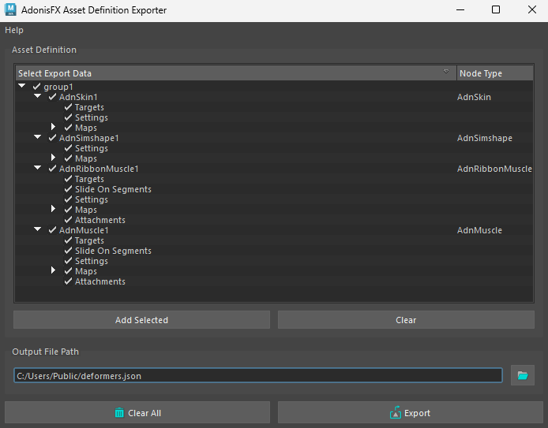Select the group1 row label
This screenshot has width=548, height=428.
point(58,87)
